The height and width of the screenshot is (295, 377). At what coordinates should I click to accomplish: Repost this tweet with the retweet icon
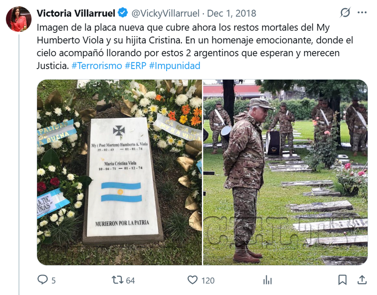tap(117, 280)
